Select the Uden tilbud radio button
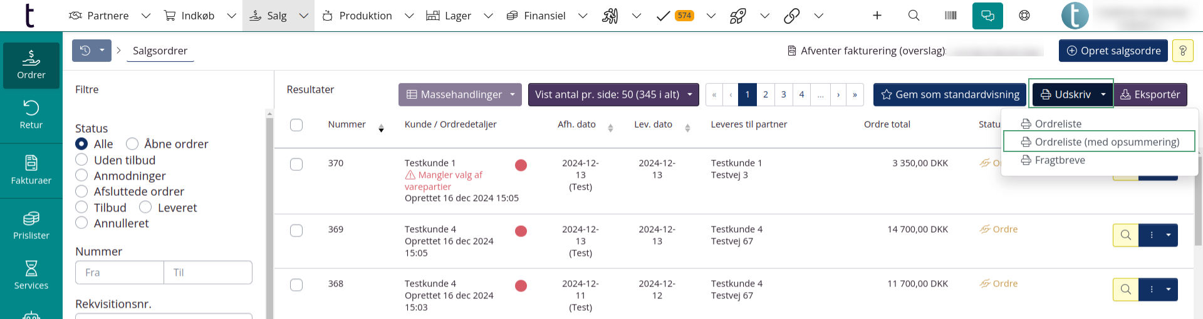This screenshot has height=319, width=1203. 81,159
